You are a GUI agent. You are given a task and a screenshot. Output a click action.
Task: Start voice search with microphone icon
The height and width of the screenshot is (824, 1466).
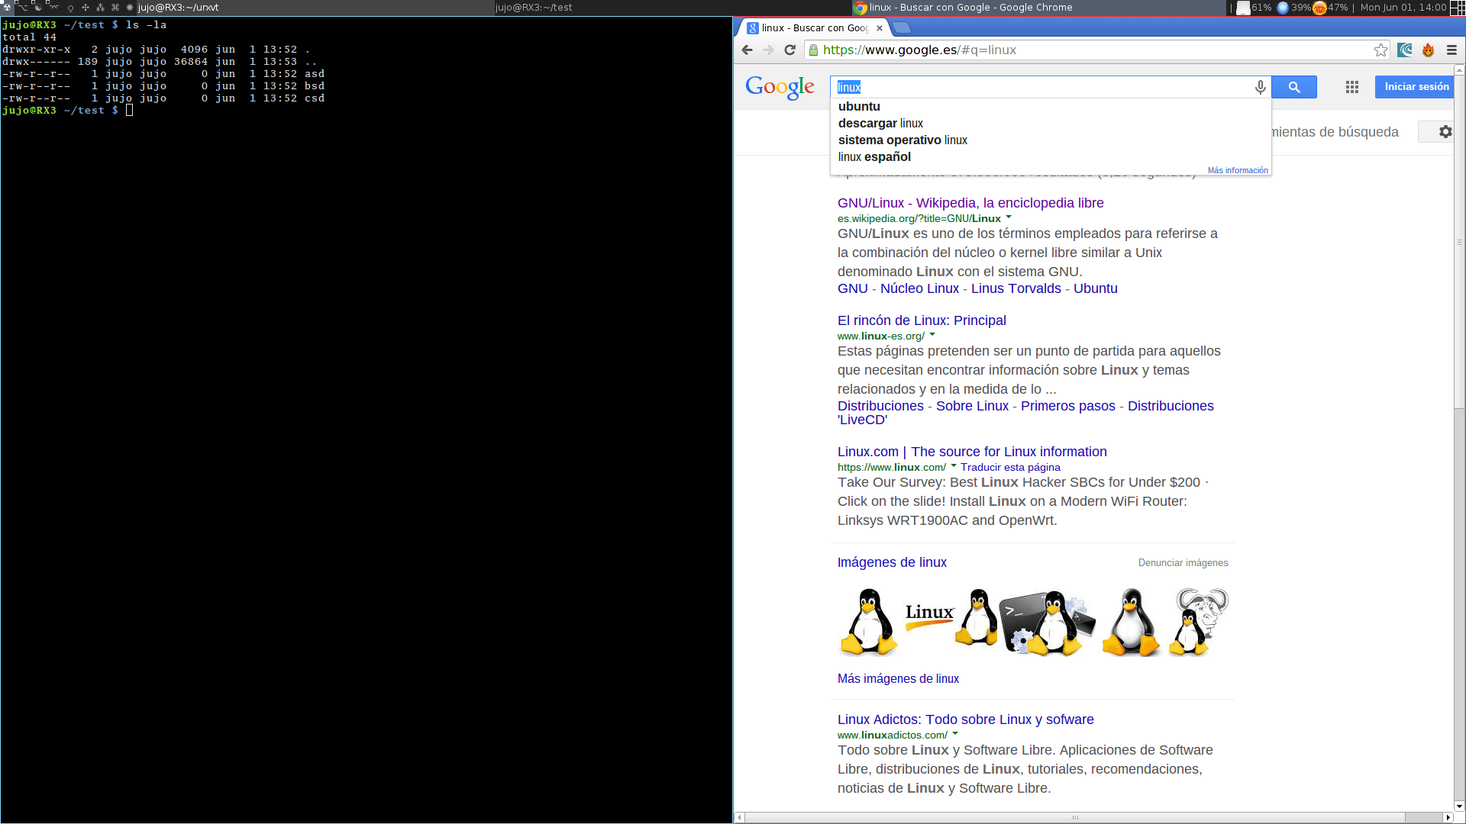pyautogui.click(x=1260, y=87)
